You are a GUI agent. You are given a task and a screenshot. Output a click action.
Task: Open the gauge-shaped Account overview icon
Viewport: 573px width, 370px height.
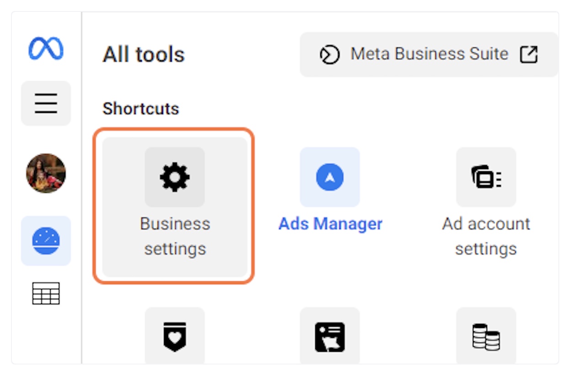[x=46, y=241]
